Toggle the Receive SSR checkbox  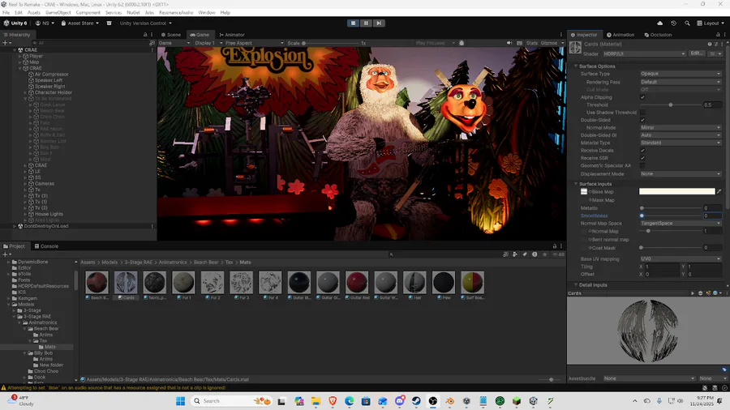click(x=642, y=158)
